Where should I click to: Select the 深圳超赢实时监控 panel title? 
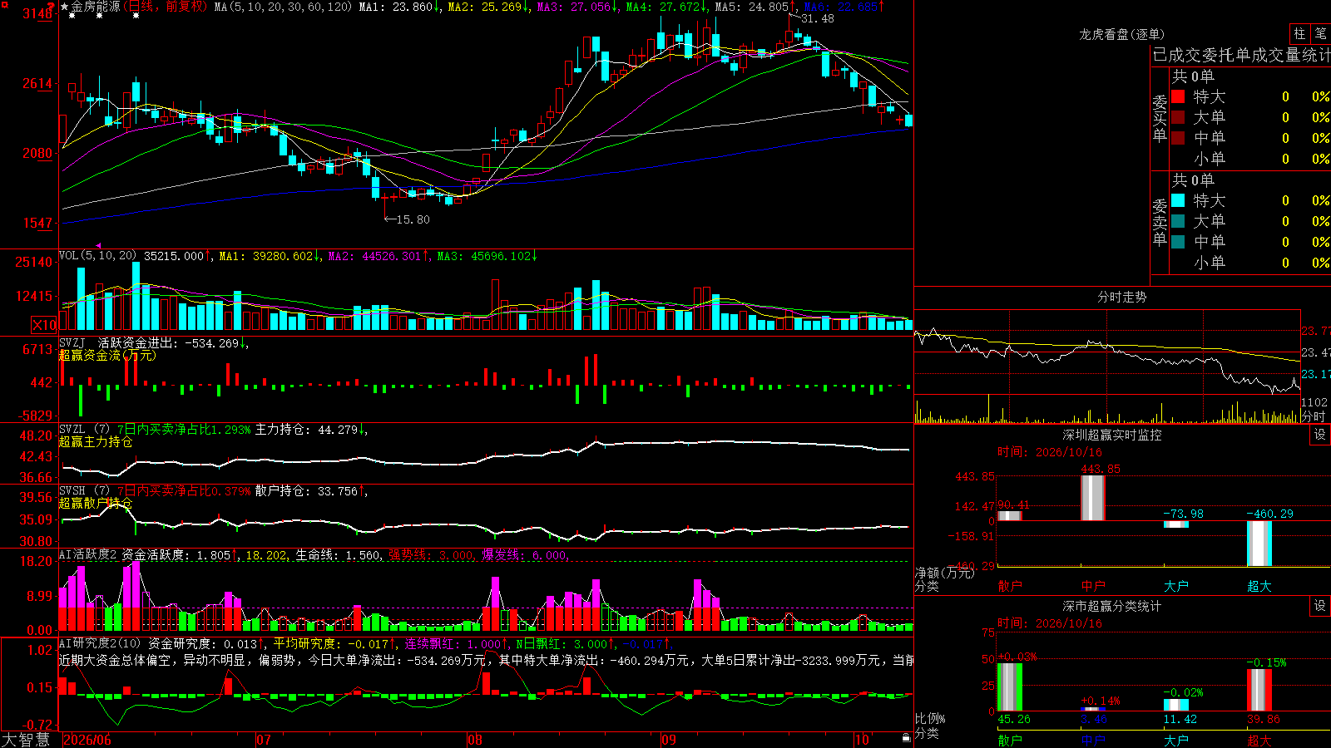point(1112,435)
